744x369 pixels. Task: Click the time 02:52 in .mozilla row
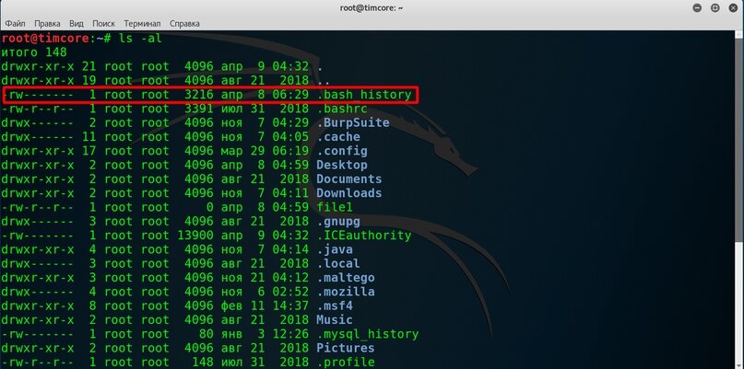[290, 293]
